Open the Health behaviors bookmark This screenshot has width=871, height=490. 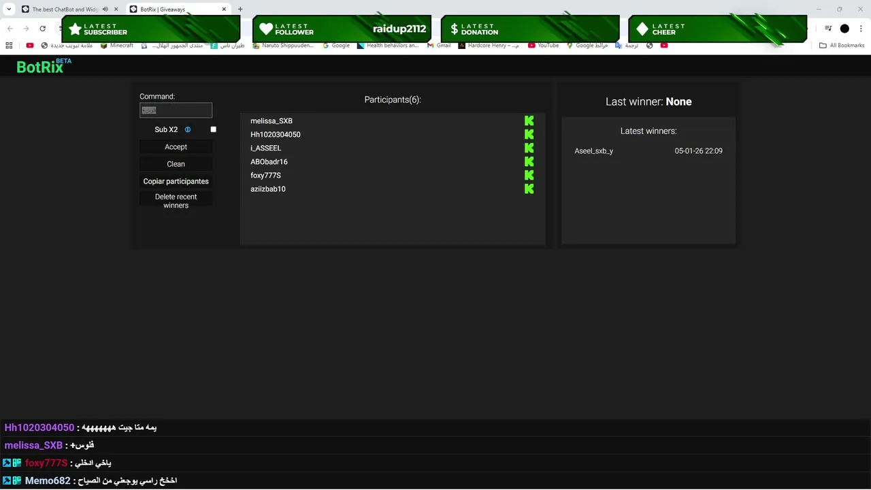(x=388, y=46)
